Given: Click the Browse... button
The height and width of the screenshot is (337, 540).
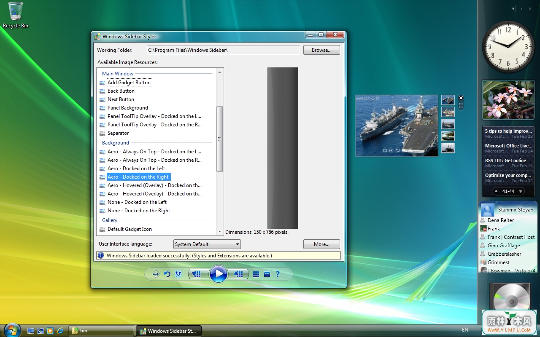Looking at the screenshot, I should pyautogui.click(x=321, y=50).
